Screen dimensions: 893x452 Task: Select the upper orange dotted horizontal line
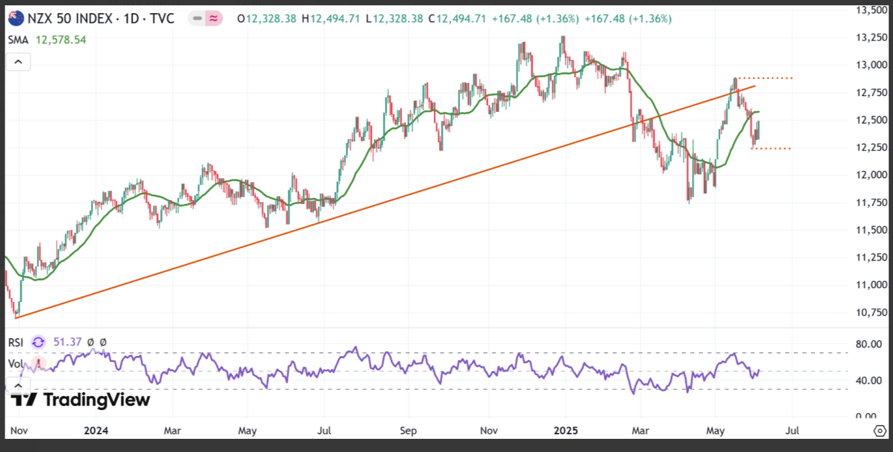(764, 78)
